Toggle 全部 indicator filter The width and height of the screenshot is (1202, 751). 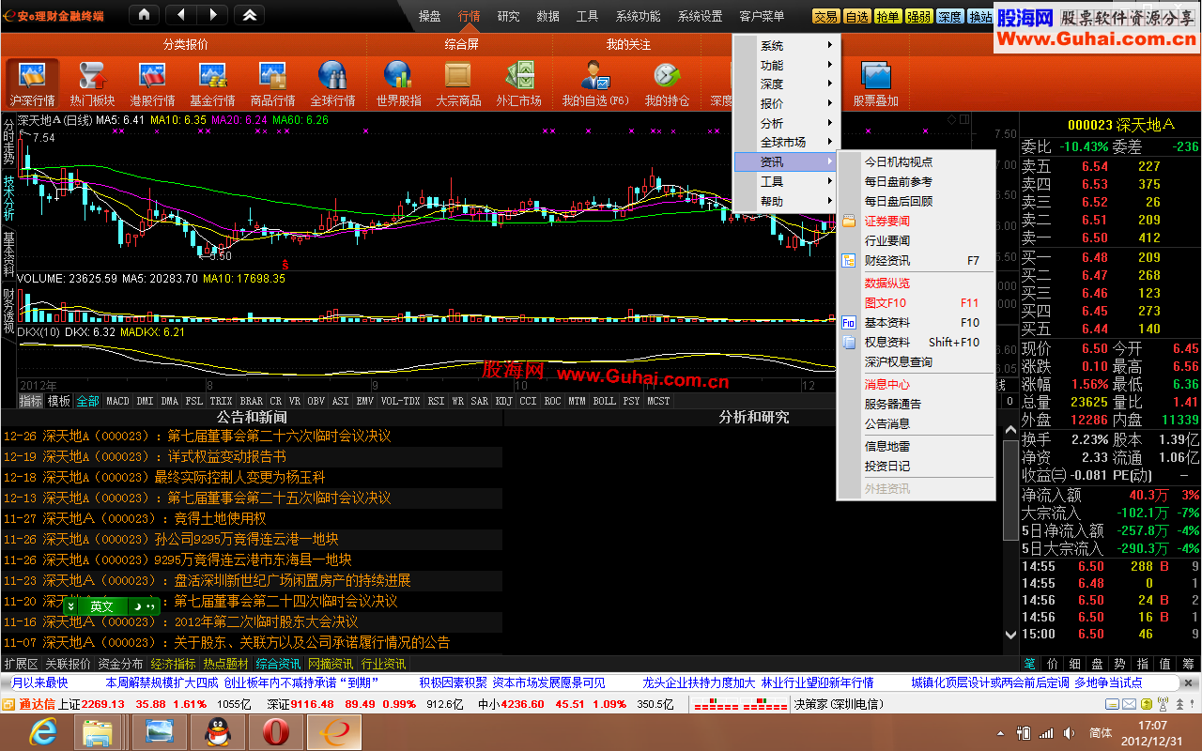tap(87, 402)
